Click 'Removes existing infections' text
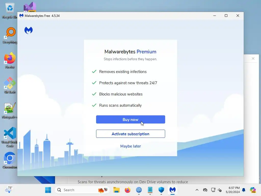Image resolution: width=261 pixels, height=196 pixels. (x=123, y=72)
